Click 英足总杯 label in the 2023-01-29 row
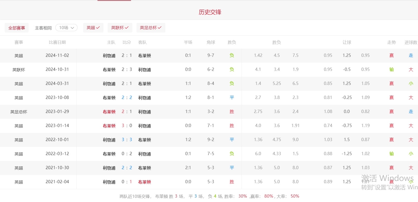Screen dimensions: 418x202 (x=19, y=112)
